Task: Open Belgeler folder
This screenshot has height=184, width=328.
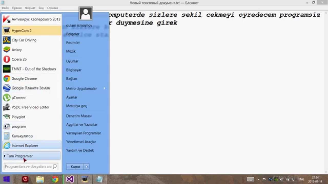Action: pos(73,34)
